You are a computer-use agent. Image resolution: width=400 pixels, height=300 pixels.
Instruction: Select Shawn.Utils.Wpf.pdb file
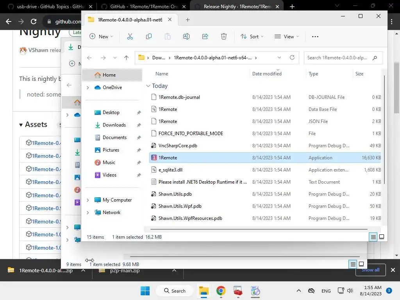tap(265, 206)
